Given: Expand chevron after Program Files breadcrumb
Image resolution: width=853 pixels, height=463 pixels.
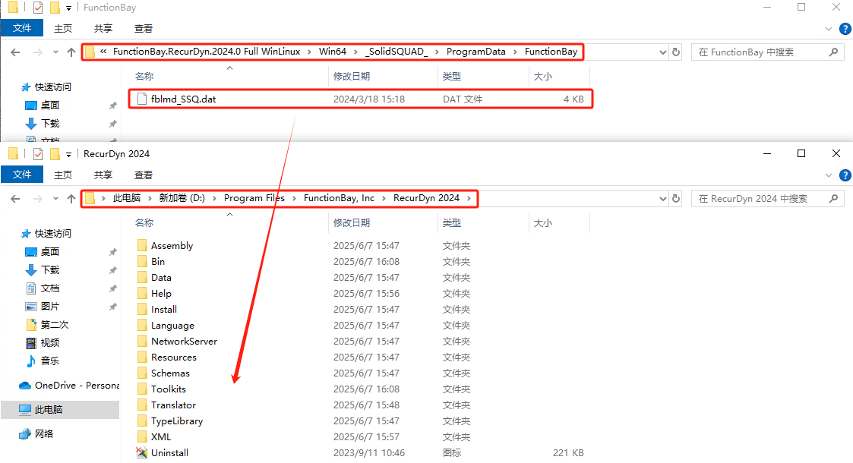Looking at the screenshot, I should [x=294, y=198].
